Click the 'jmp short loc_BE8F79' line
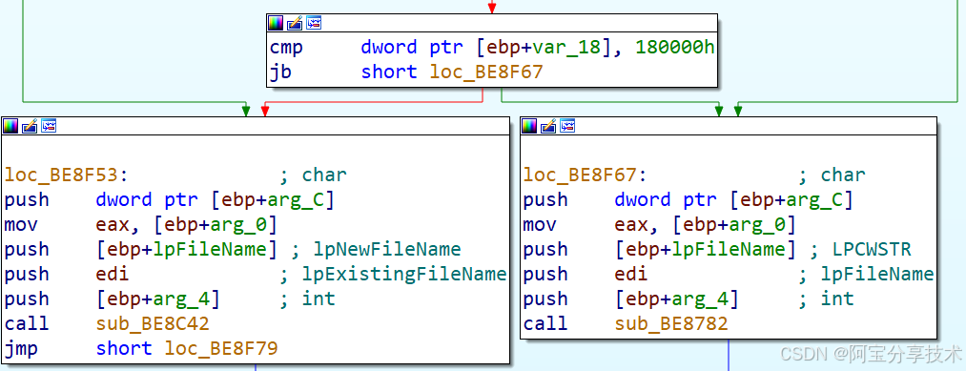 [141, 349]
